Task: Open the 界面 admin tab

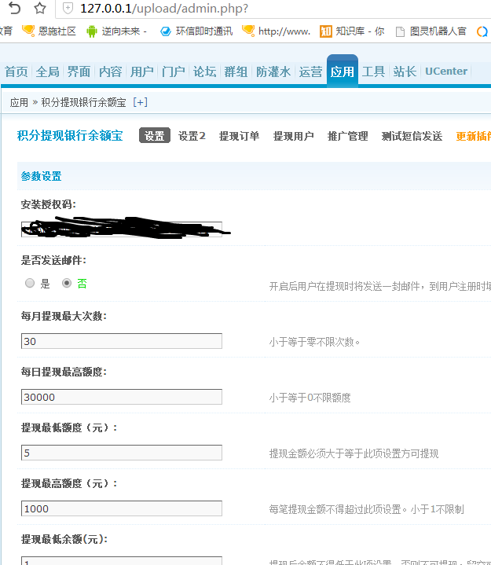Action: point(79,72)
